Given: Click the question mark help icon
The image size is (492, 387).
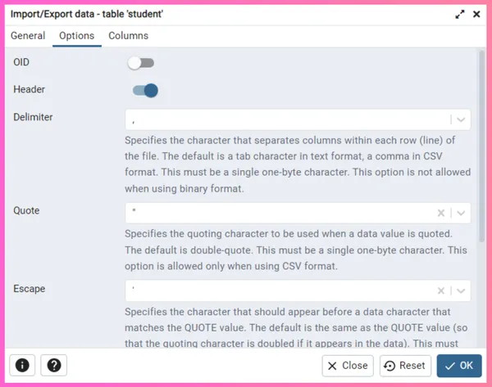Looking at the screenshot, I should click(x=54, y=365).
